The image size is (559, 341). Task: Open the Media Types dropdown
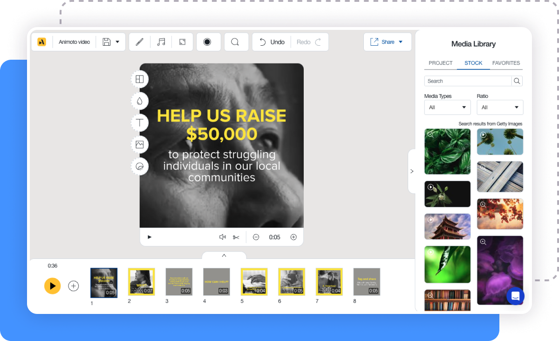(x=446, y=107)
